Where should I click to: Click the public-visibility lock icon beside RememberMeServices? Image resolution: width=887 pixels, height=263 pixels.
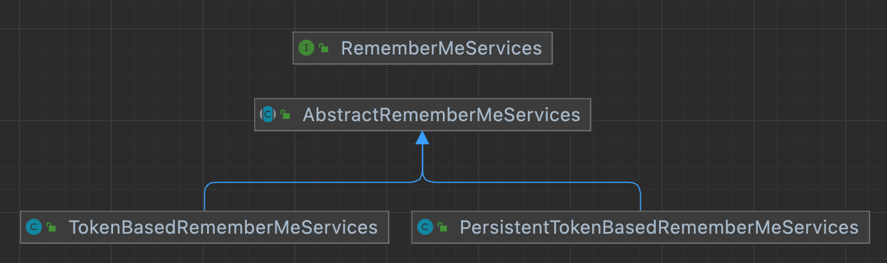[324, 48]
